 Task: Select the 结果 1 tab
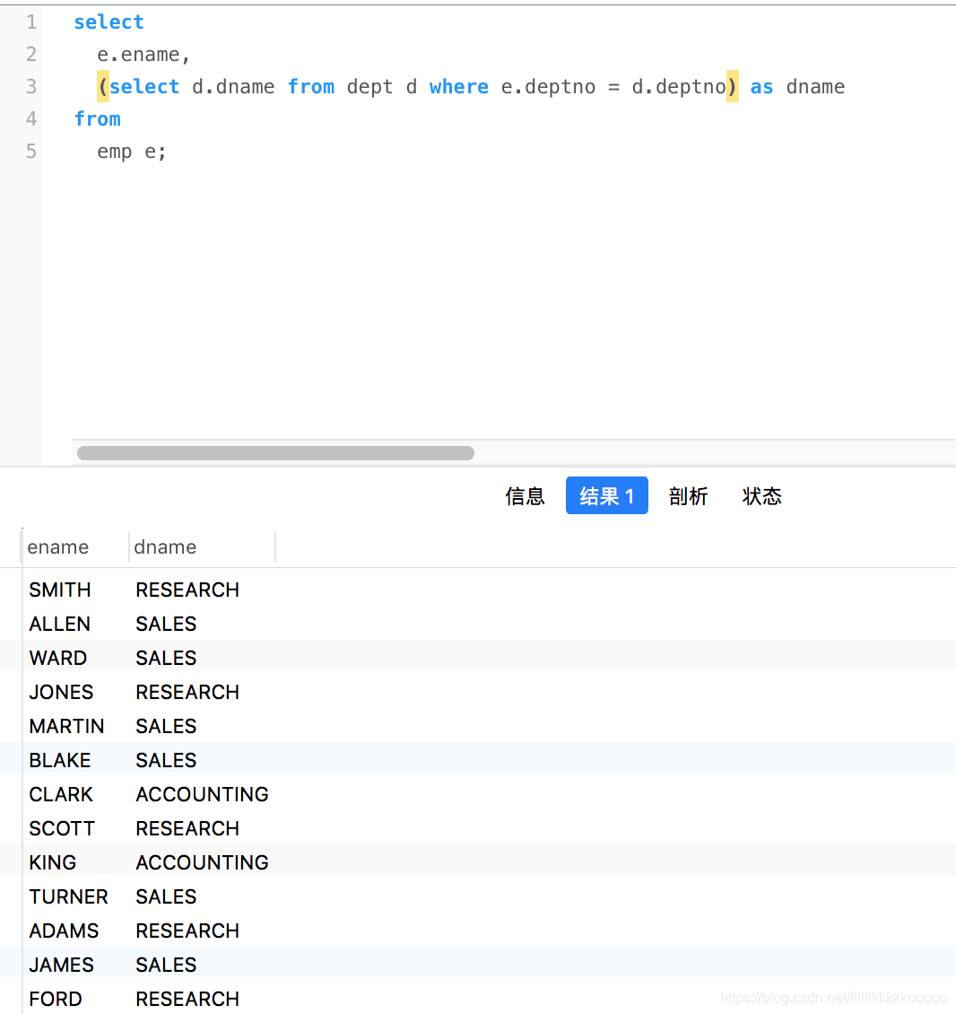tap(606, 496)
